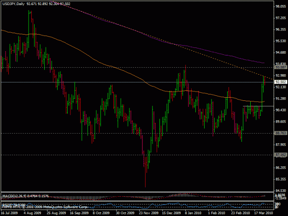288x216 pixels.
Task: Click the 16 Sep 2009 date label
Action: [x=79, y=213]
